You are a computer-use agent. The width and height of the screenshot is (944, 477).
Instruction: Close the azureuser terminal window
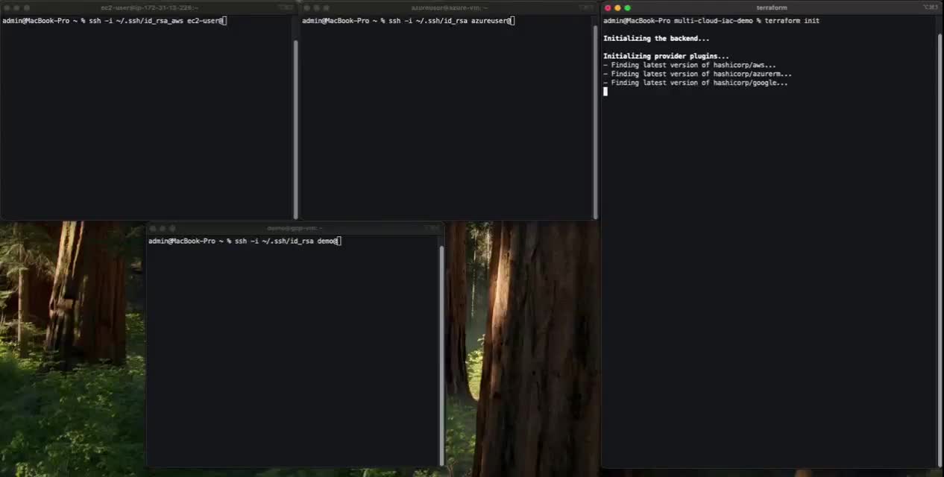[x=306, y=7]
